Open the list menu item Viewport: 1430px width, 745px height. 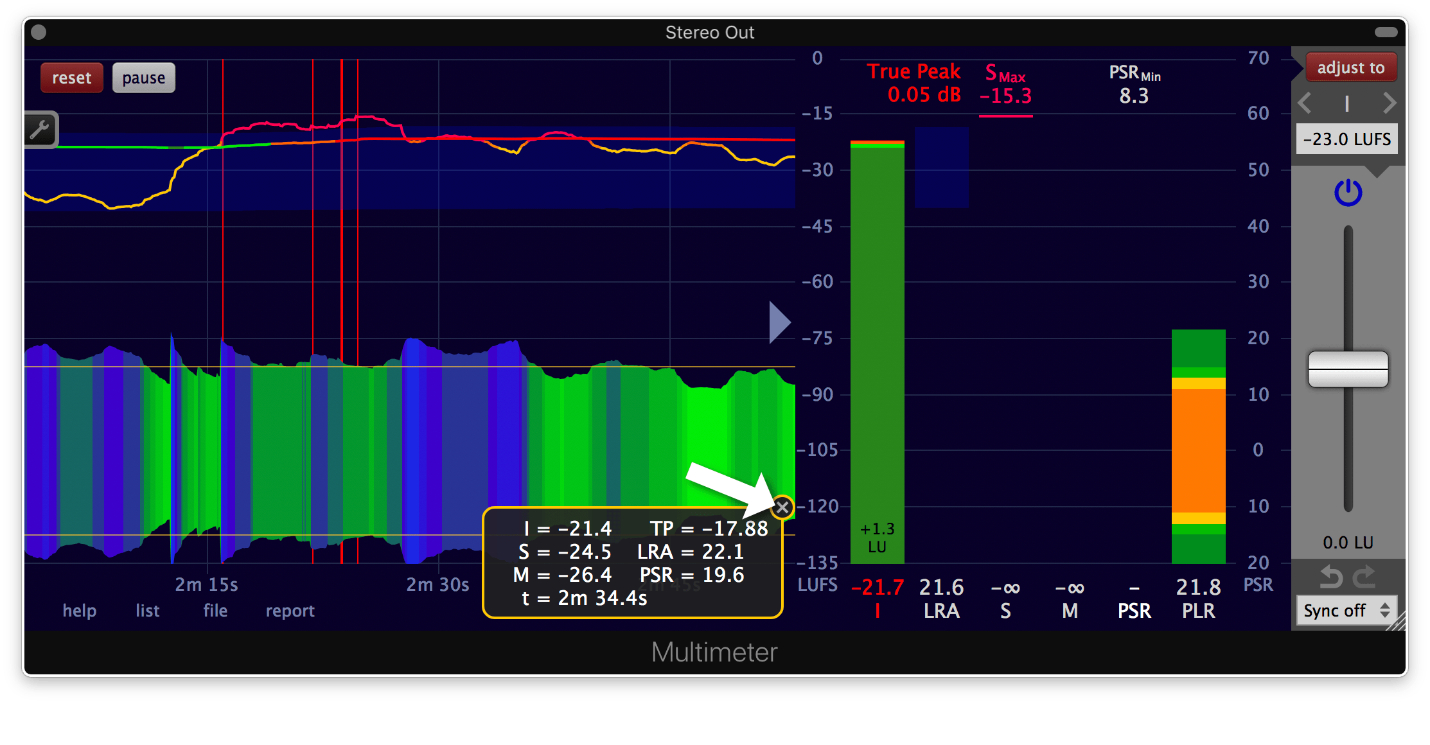tap(148, 610)
